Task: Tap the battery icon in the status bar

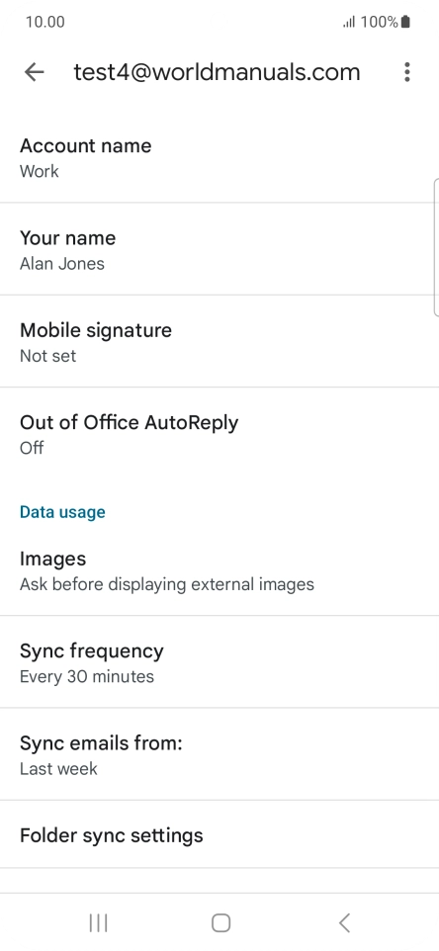Action: [x=405, y=23]
